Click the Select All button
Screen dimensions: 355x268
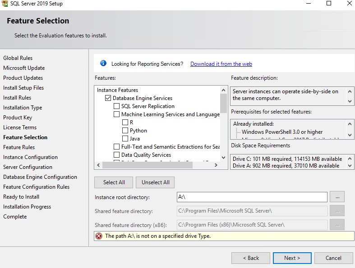114,182
